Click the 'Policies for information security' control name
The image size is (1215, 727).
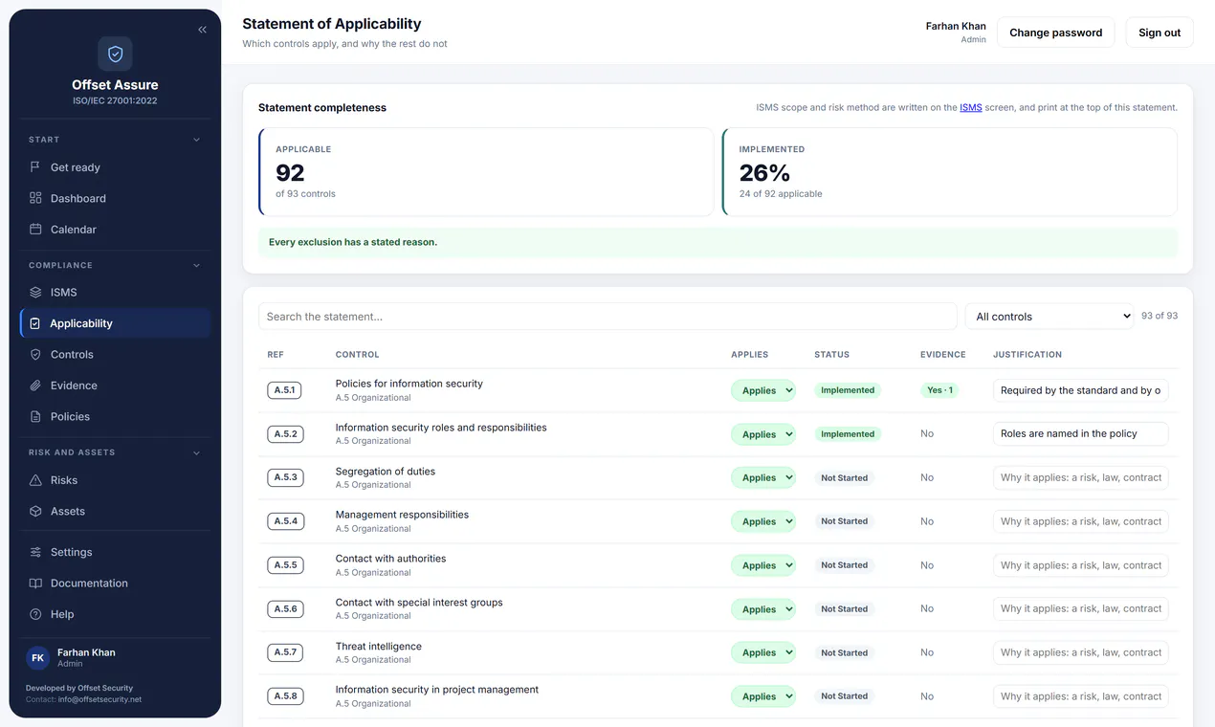409,384
